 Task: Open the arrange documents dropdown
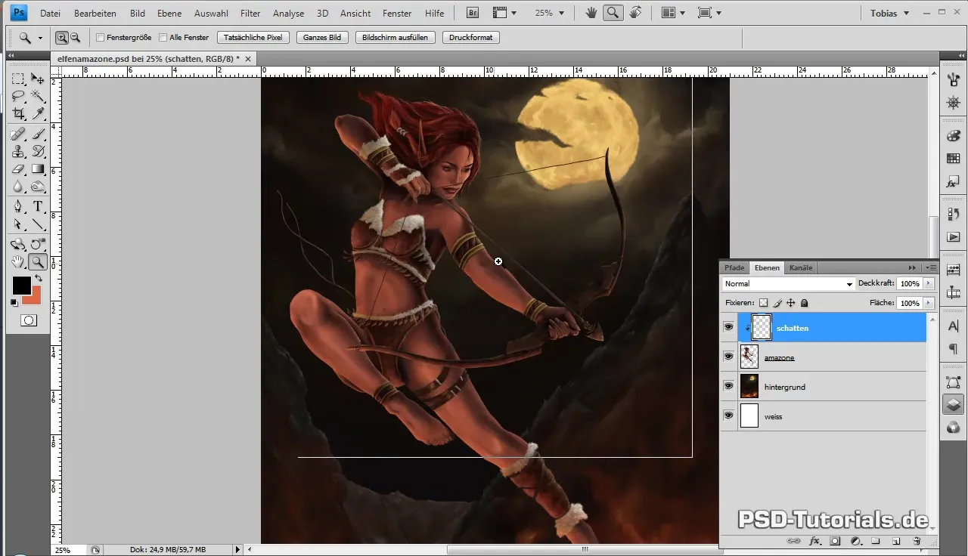click(x=672, y=13)
